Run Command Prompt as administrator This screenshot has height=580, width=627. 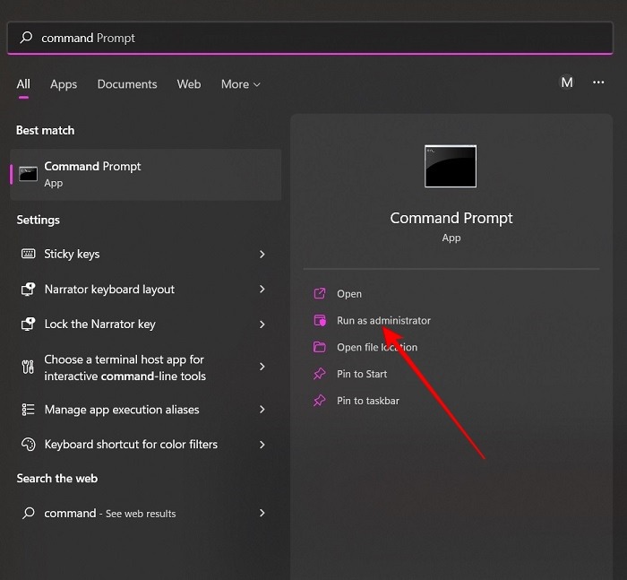(383, 321)
